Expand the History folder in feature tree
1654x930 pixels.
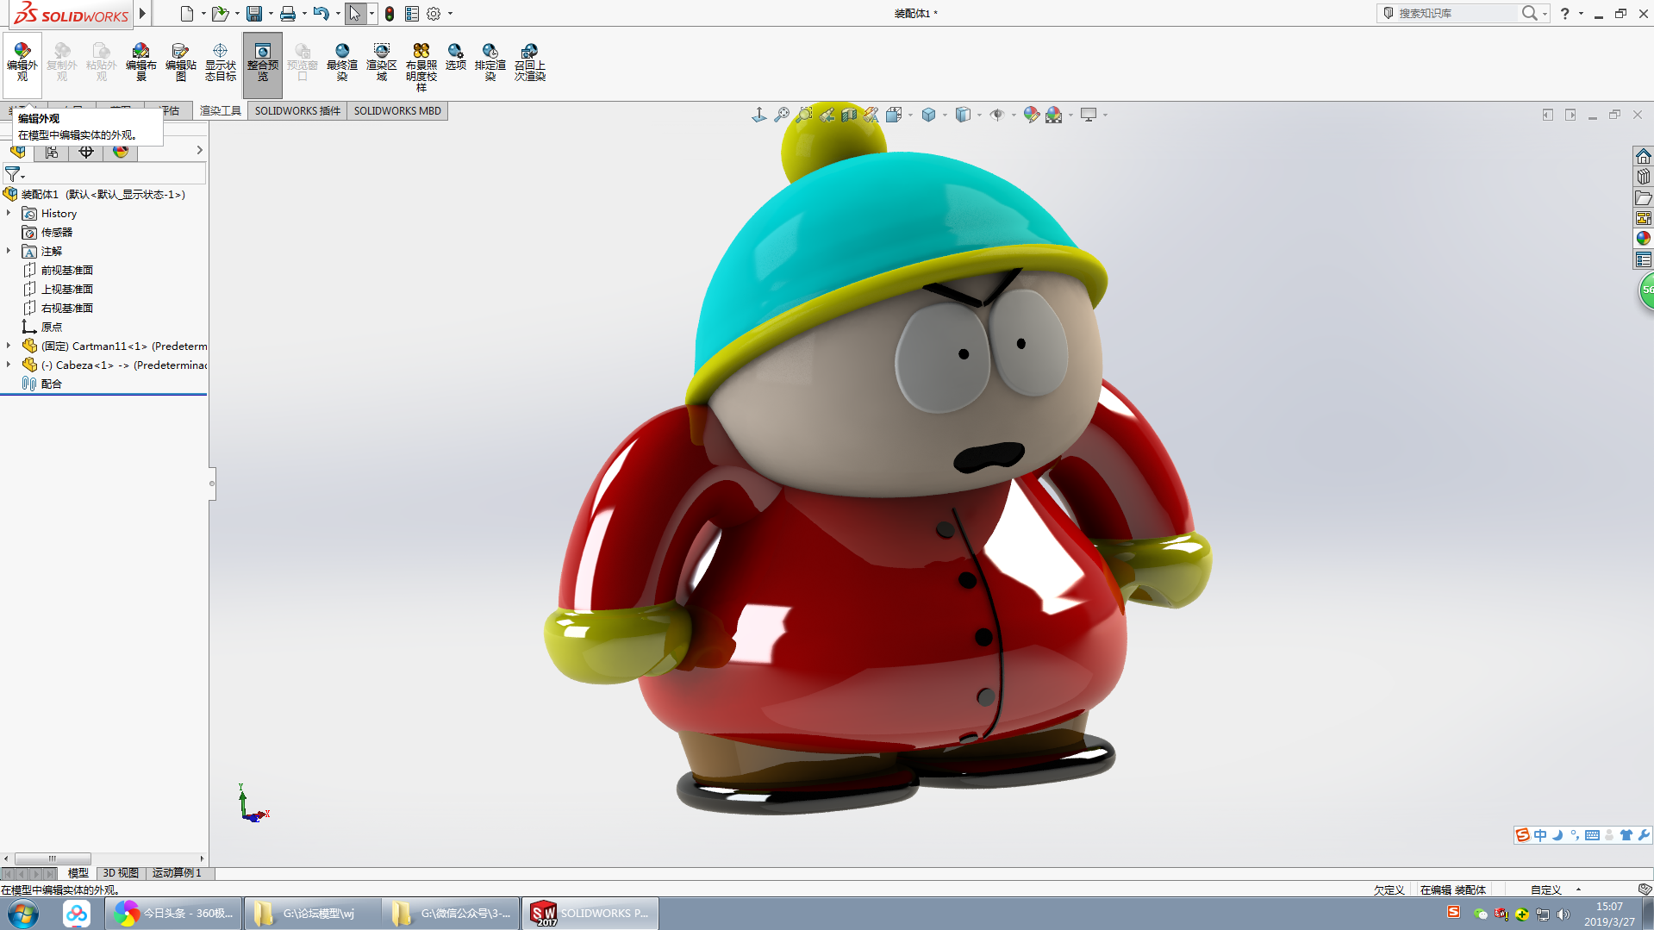(x=9, y=213)
